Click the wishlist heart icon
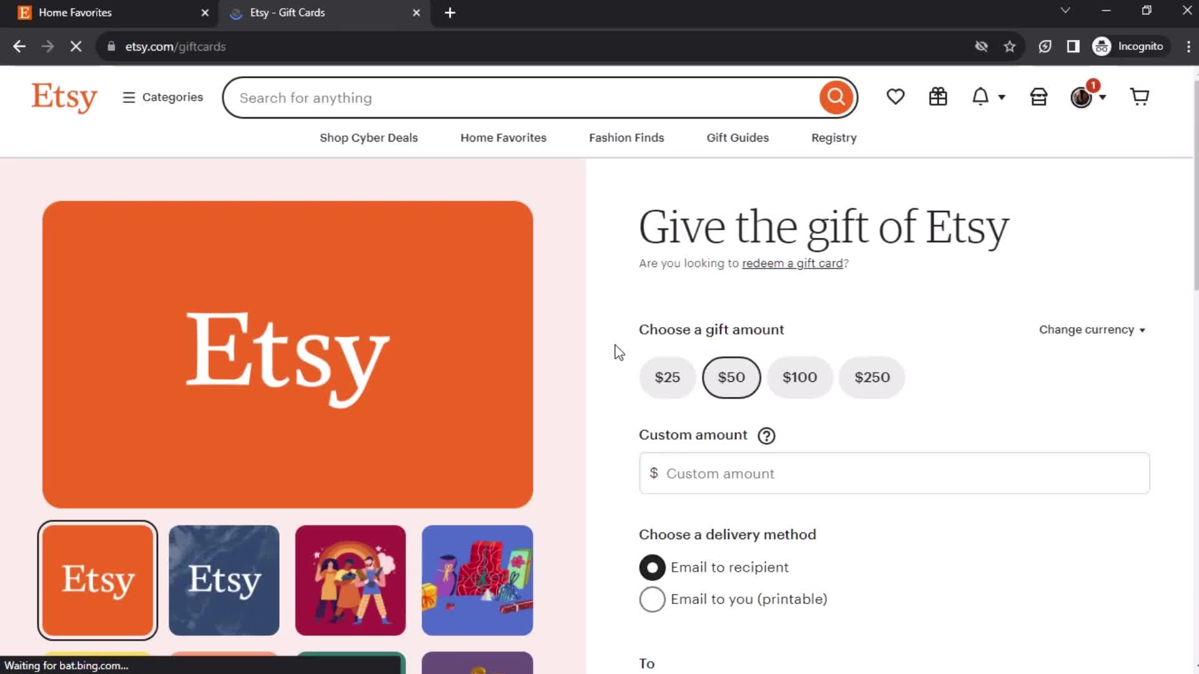The height and width of the screenshot is (674, 1199). point(895,97)
